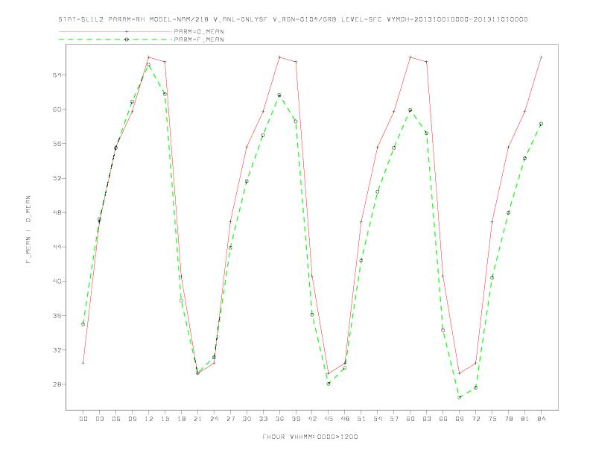Click forecast hour 51 on the horizontal axis
590x456 pixels.
pyautogui.click(x=361, y=419)
